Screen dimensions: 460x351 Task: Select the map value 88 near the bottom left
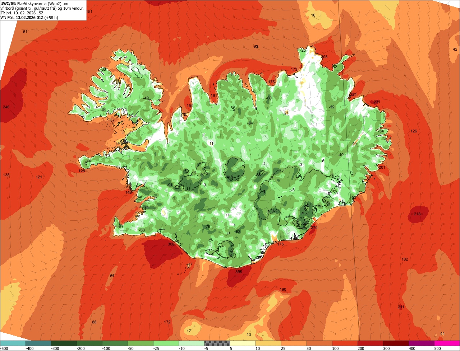[94, 322]
